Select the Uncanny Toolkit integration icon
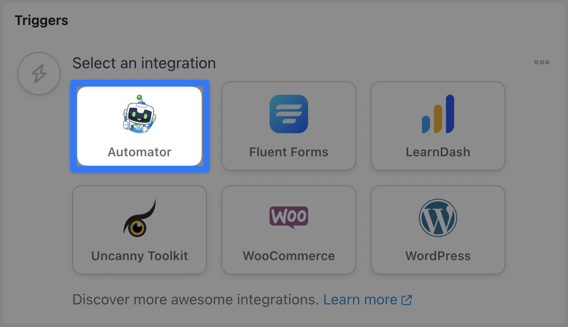The width and height of the screenshot is (568, 327). (x=140, y=218)
